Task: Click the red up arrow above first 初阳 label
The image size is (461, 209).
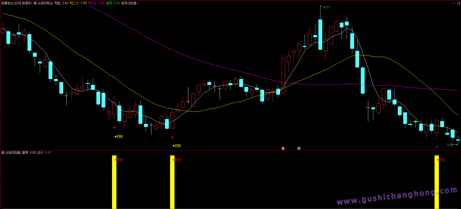Action: 114,128
